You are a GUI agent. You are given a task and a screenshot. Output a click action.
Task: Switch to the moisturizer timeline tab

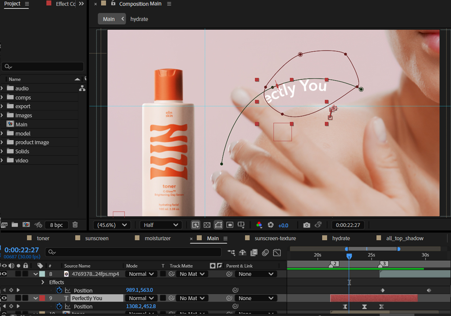click(157, 238)
